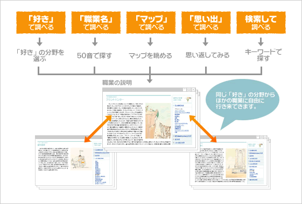Click the arrow below the 「職業名」 banner
This screenshot has width=302, height=204.
point(95,42)
